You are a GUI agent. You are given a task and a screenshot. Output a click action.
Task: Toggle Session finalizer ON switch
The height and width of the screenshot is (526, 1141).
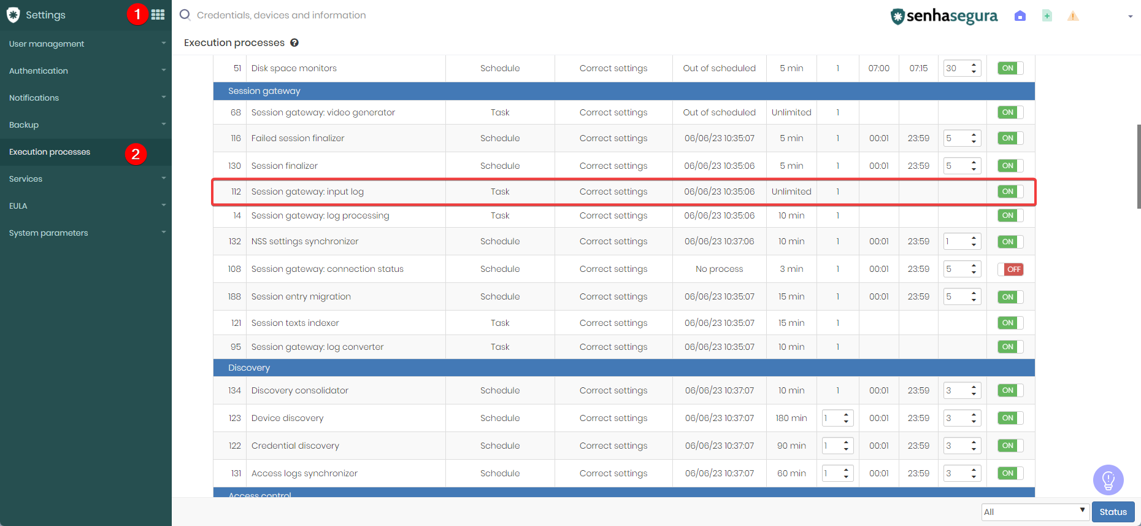tap(1010, 166)
